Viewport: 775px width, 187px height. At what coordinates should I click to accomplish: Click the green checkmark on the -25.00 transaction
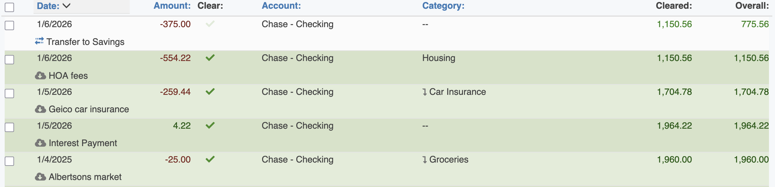coord(210,159)
